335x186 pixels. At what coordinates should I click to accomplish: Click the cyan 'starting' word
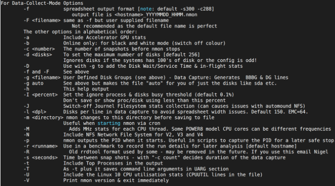[x=109, y=124]
